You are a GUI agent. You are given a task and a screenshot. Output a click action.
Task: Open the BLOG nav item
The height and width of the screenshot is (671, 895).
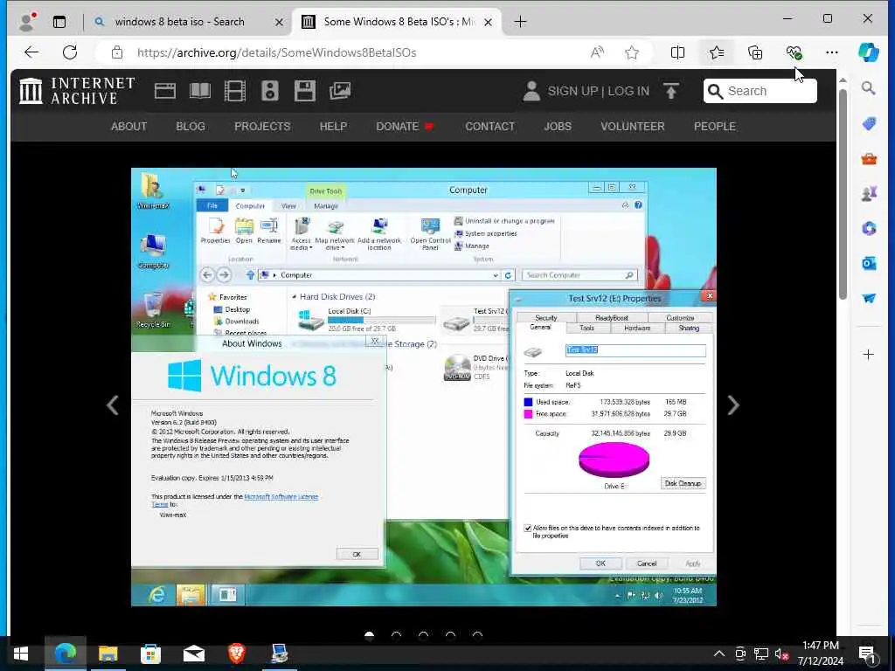pyautogui.click(x=190, y=126)
